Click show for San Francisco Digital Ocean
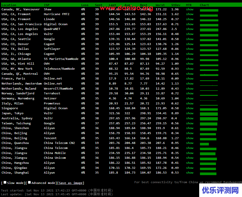The width and height of the screenshot is (242, 197). point(190,24)
